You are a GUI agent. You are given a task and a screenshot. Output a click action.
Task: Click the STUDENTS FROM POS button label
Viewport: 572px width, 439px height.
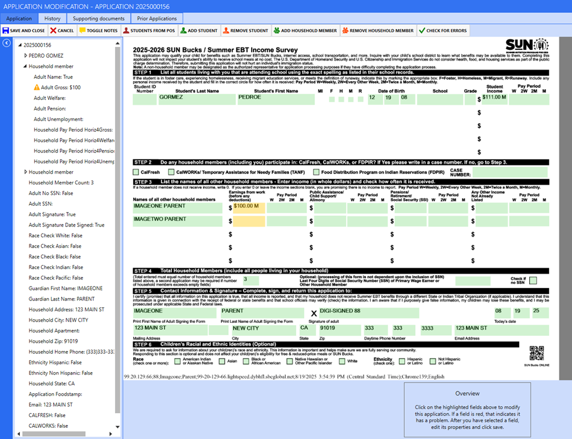pos(153,31)
